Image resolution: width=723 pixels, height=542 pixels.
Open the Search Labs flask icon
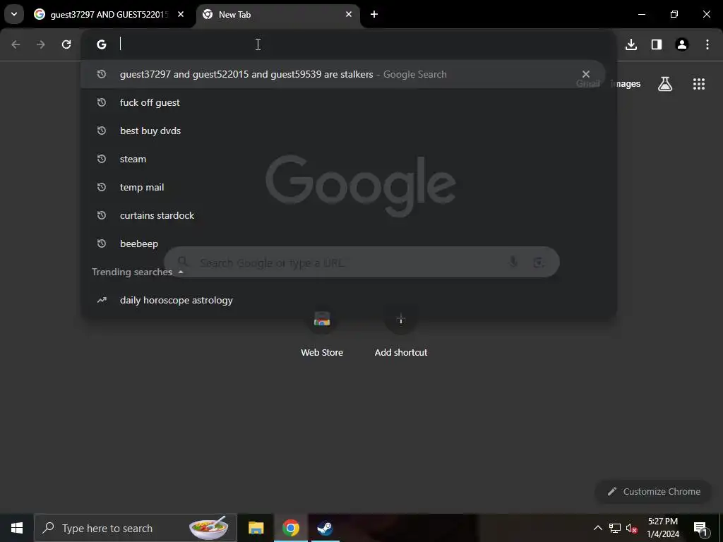click(665, 84)
